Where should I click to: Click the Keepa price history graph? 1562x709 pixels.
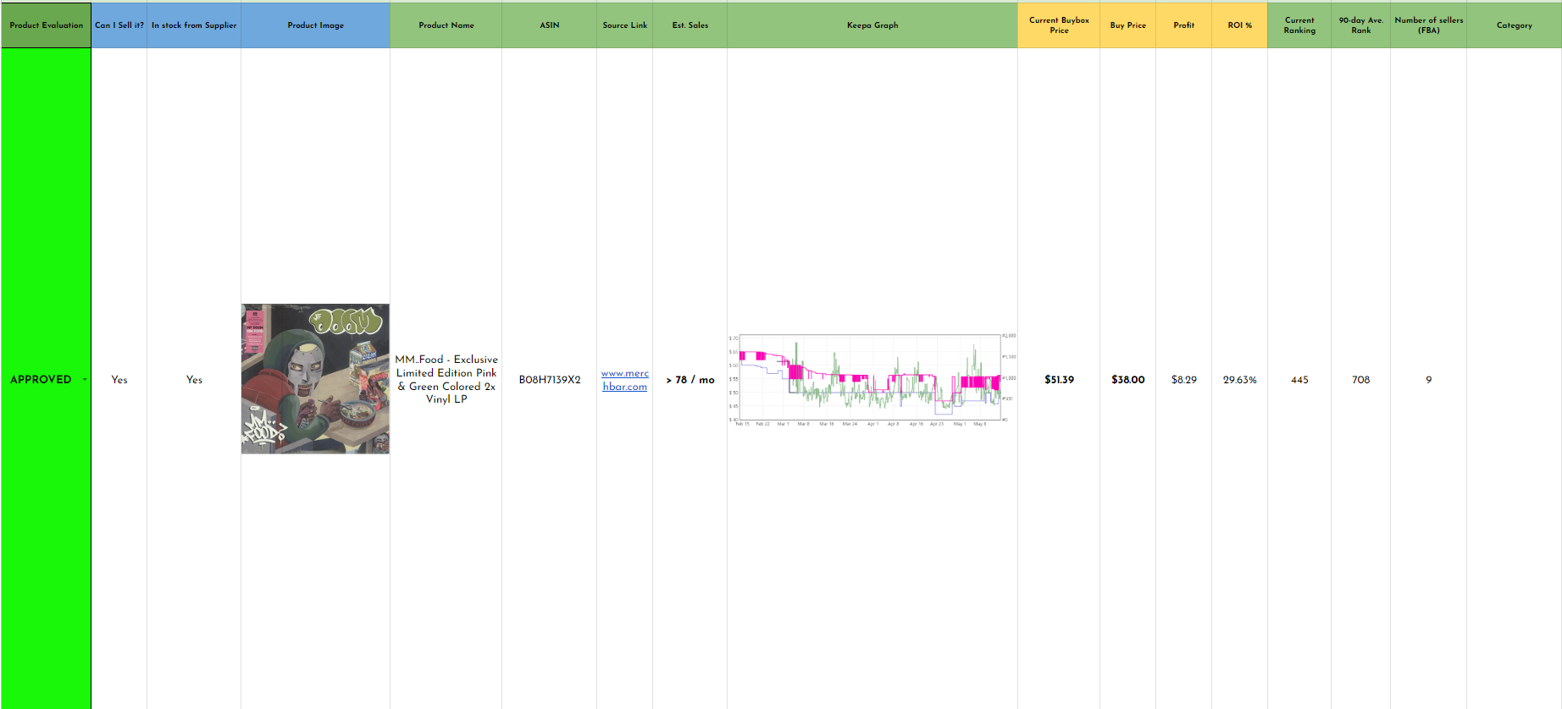click(872, 379)
